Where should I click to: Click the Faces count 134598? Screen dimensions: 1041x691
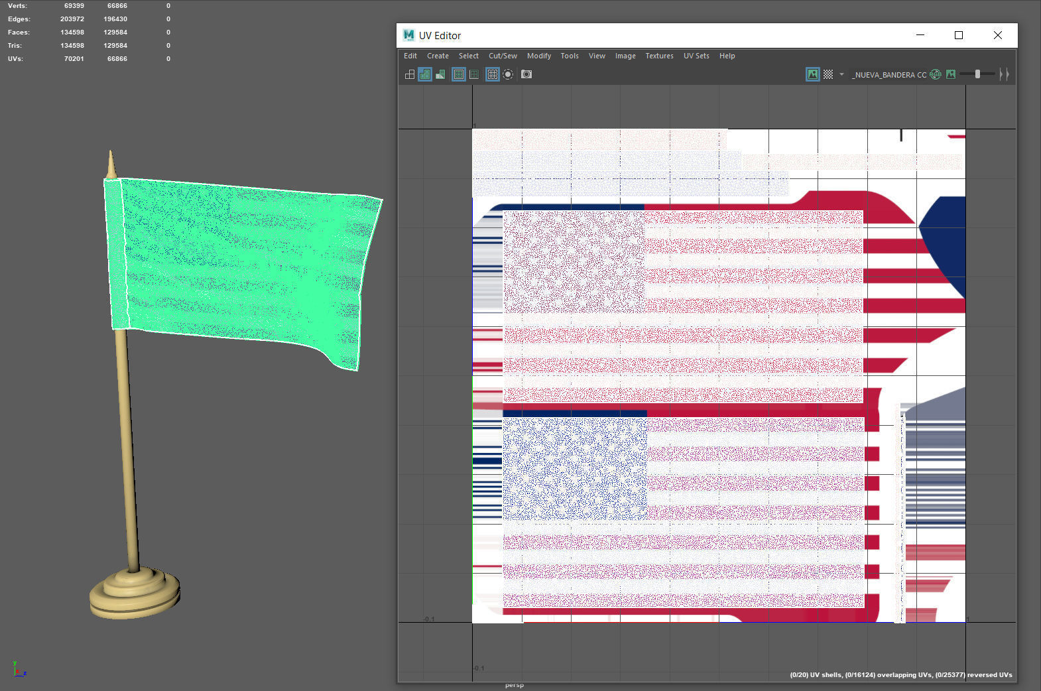tap(72, 32)
